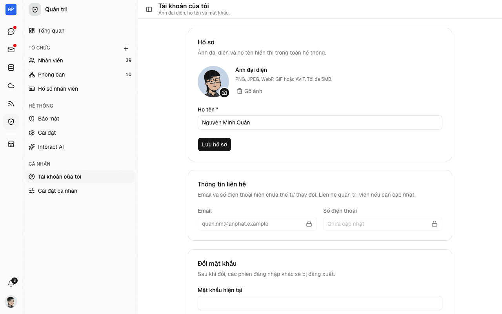Add new item with plus in Tổ chức
The height and width of the screenshot is (314, 502).
126,49
